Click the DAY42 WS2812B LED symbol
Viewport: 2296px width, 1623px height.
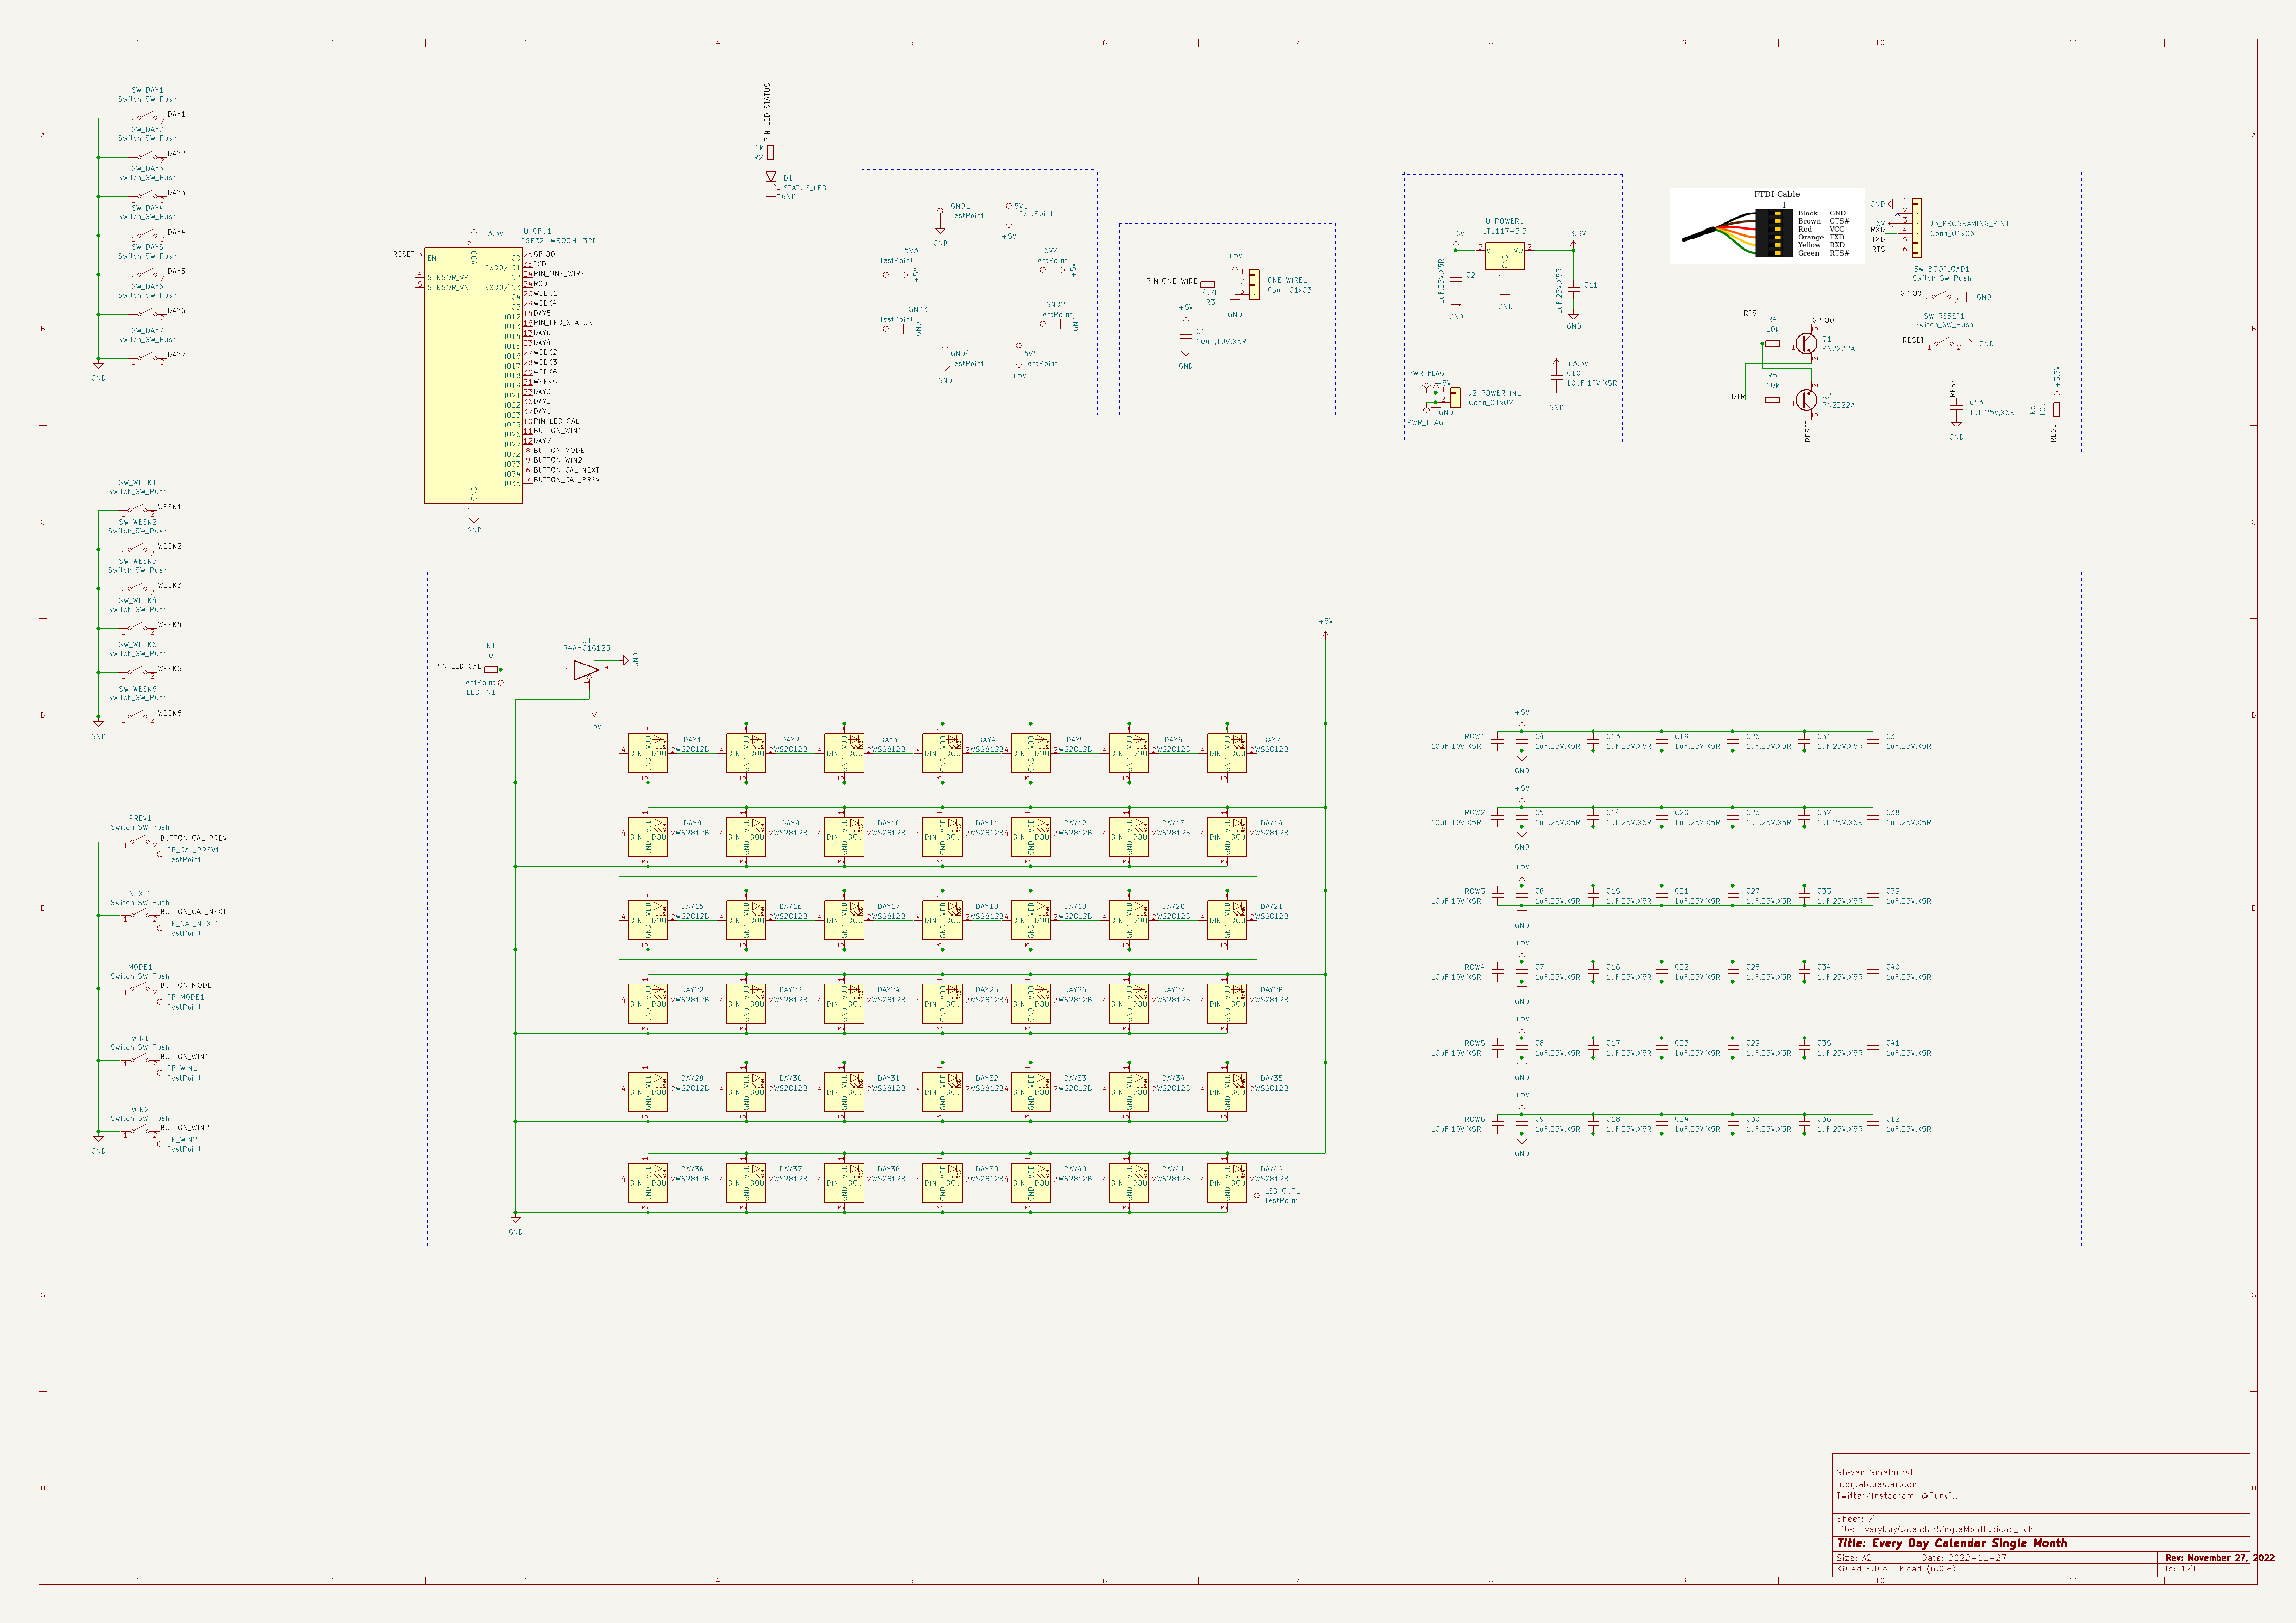pos(1227,1183)
